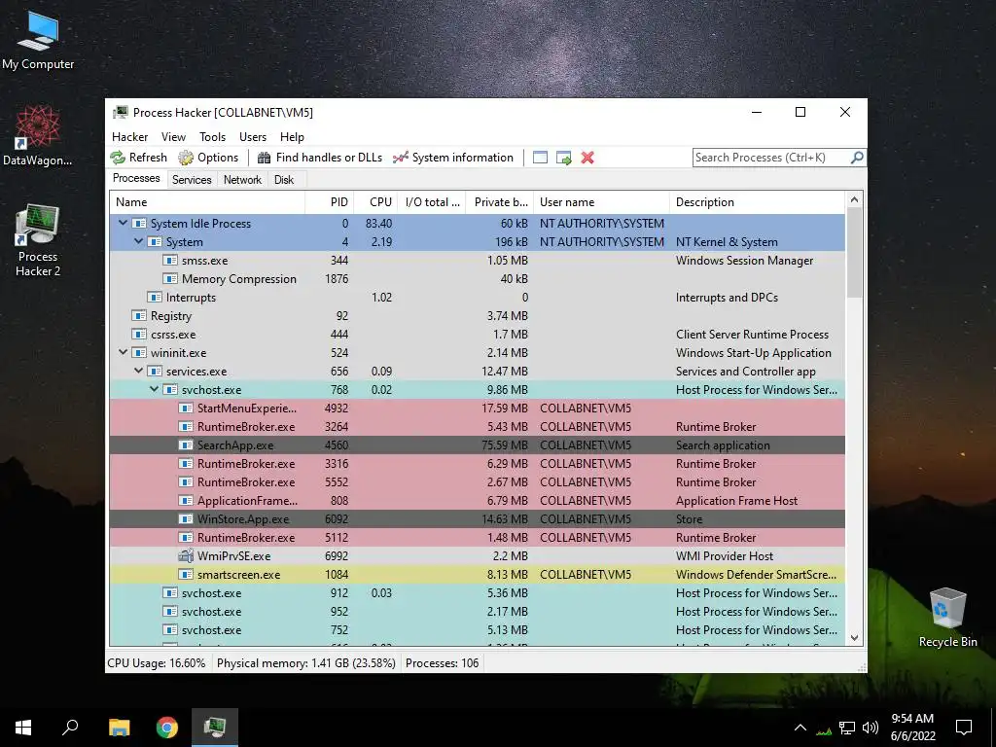996x747 pixels.
Task: Click the Refresh toolbar icon
Action: (118, 158)
